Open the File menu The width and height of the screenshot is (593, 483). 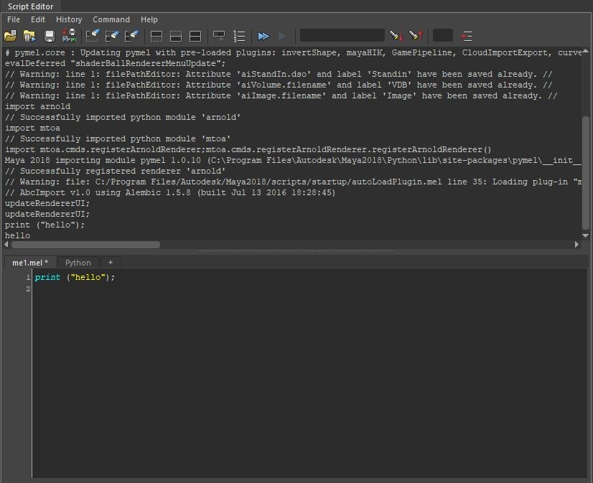click(14, 19)
